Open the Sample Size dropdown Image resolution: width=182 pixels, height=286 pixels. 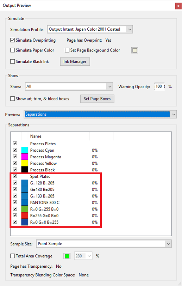point(104,244)
